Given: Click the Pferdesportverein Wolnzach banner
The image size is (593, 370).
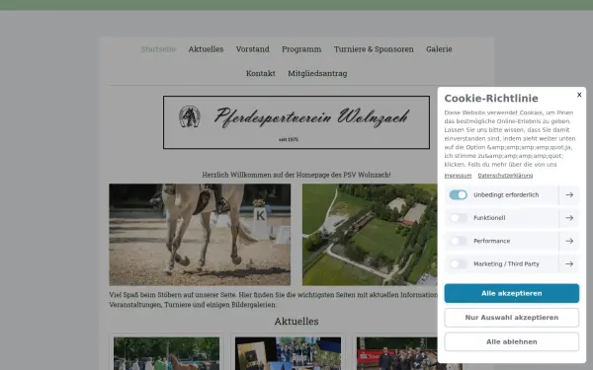Looking at the screenshot, I should point(296,122).
